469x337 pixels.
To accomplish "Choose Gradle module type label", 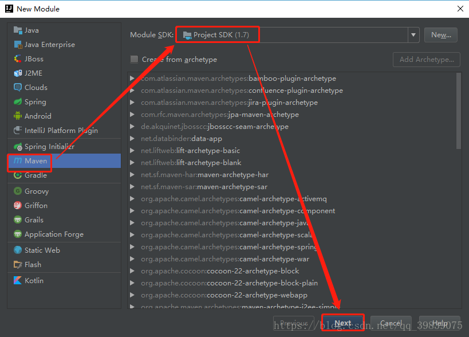I will coord(36,175).
